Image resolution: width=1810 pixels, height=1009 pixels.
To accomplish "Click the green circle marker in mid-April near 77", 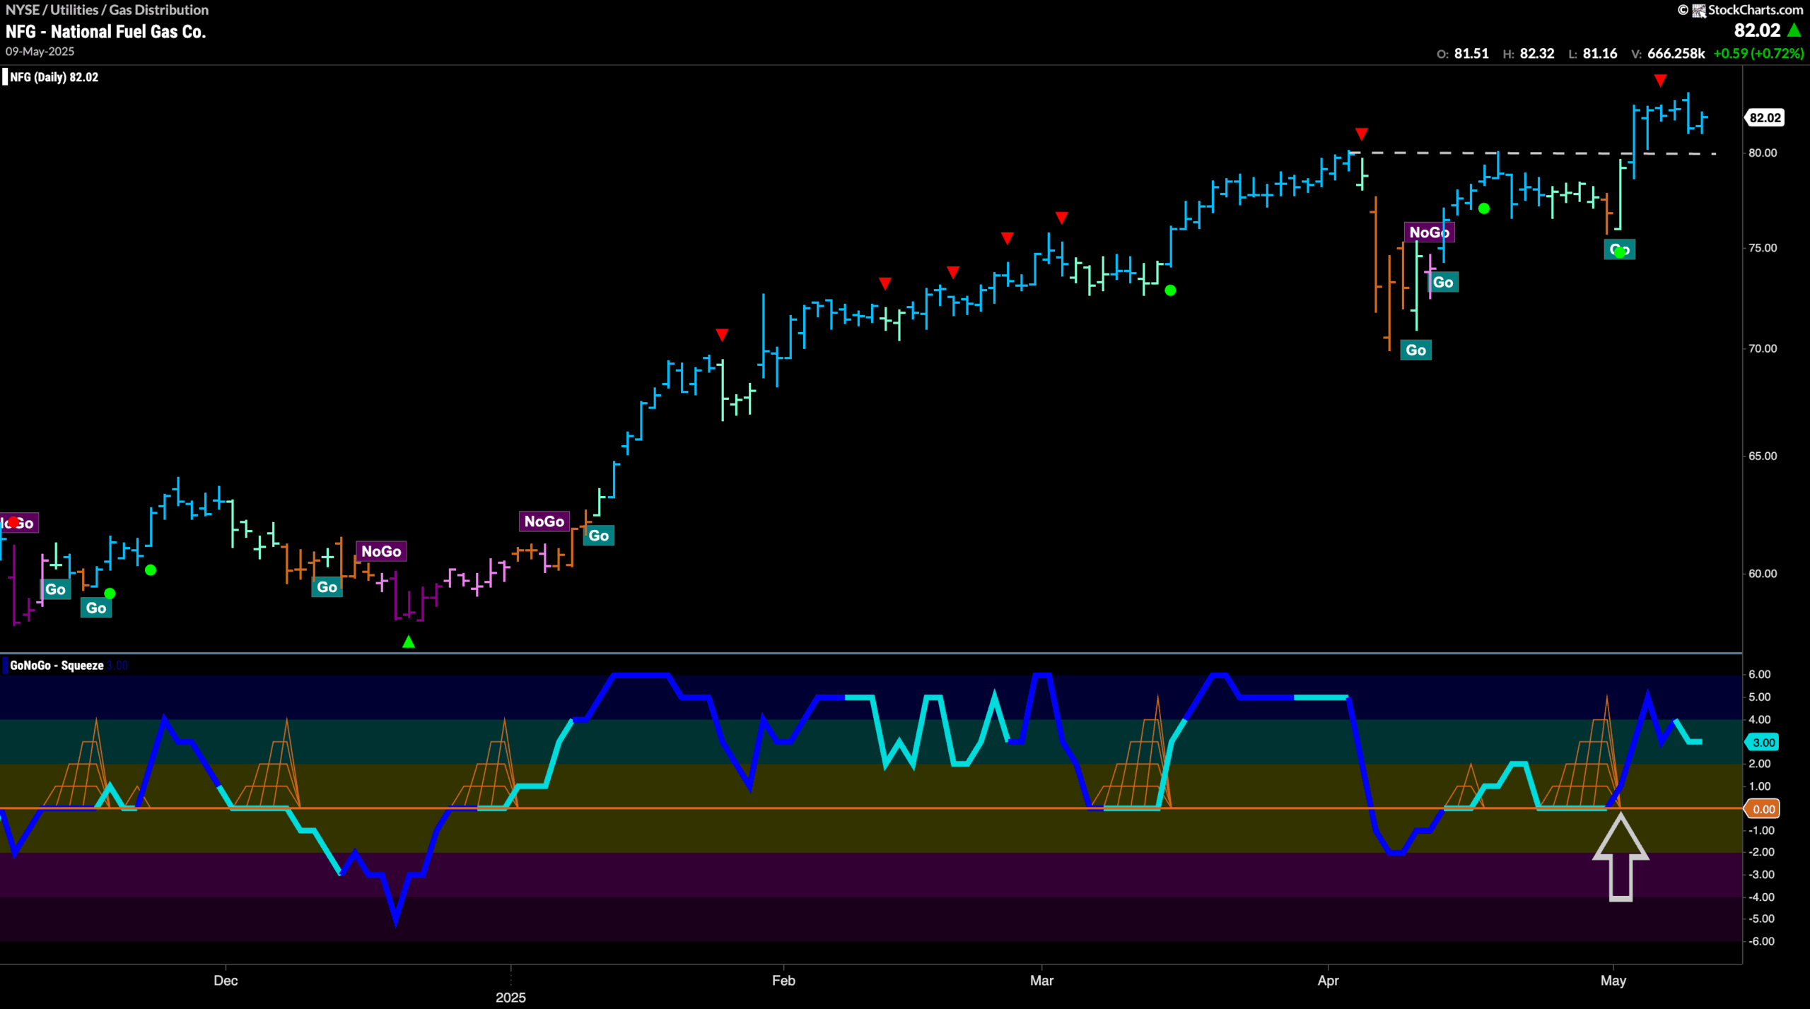I will [x=1484, y=208].
